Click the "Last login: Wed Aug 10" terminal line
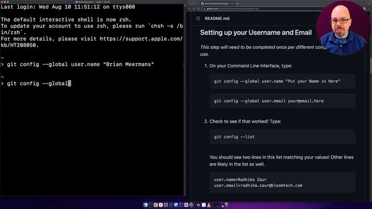The width and height of the screenshot is (372, 209). (x=68, y=7)
